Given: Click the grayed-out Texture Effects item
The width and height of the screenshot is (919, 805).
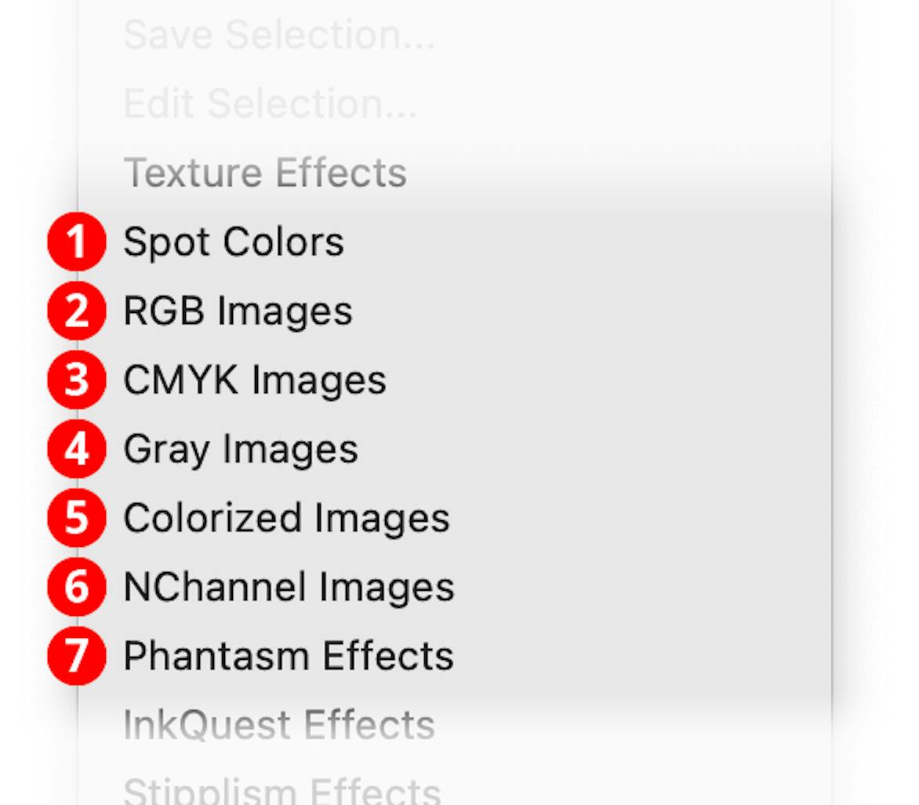Looking at the screenshot, I should [264, 173].
